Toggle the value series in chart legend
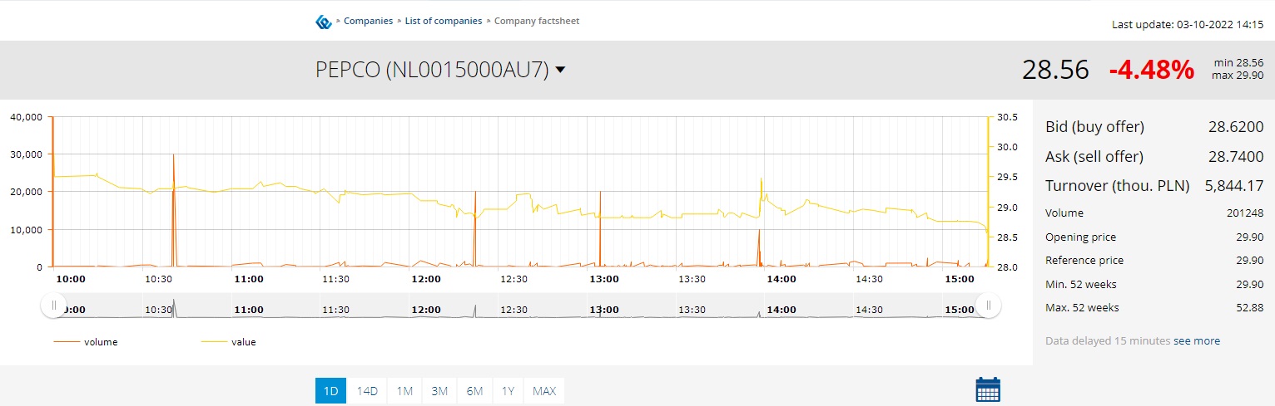This screenshot has width=1275, height=406. 228,342
